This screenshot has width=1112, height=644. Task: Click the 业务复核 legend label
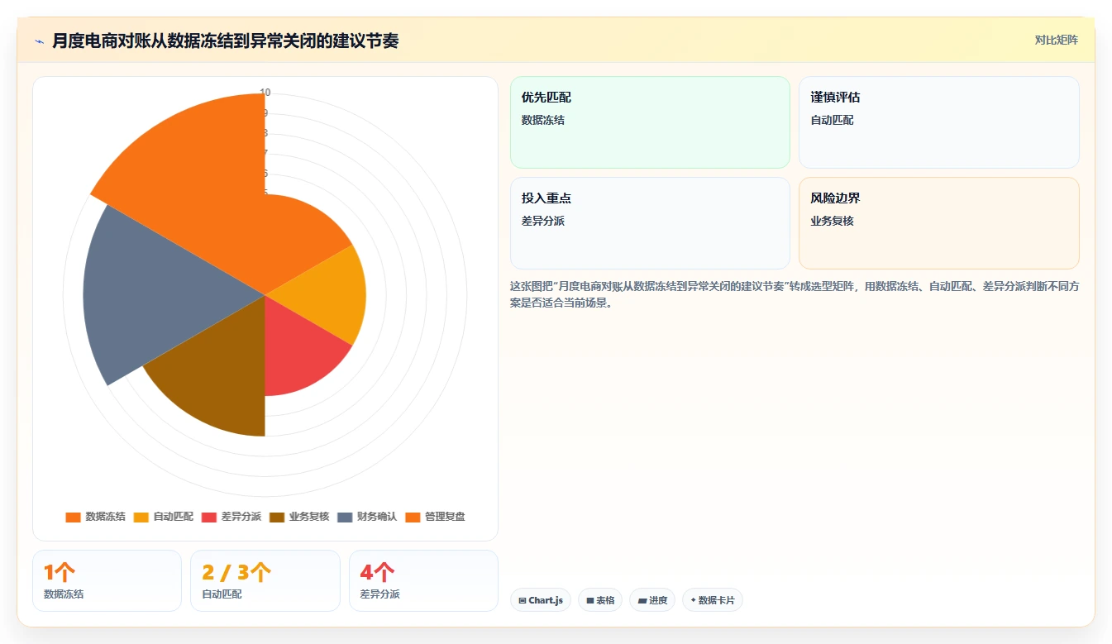coord(309,517)
